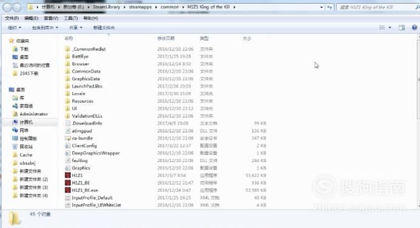Toggle the preview pane icon
The image size is (420, 228).
(402, 27)
